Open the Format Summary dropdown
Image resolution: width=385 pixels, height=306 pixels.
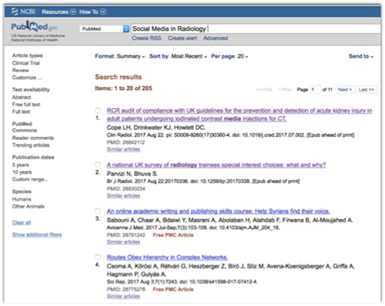point(120,56)
